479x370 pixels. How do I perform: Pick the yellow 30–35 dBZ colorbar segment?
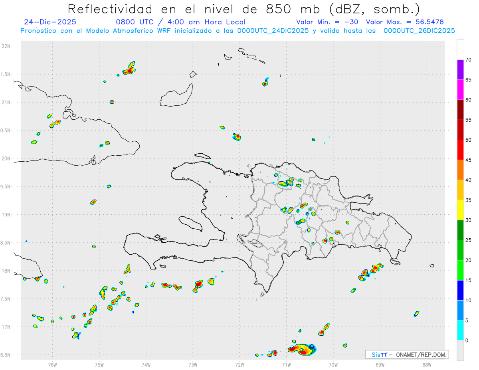click(460, 210)
